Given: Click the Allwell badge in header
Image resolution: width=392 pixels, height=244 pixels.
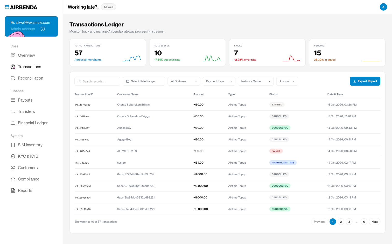Looking at the screenshot, I should pyautogui.click(x=109, y=7).
